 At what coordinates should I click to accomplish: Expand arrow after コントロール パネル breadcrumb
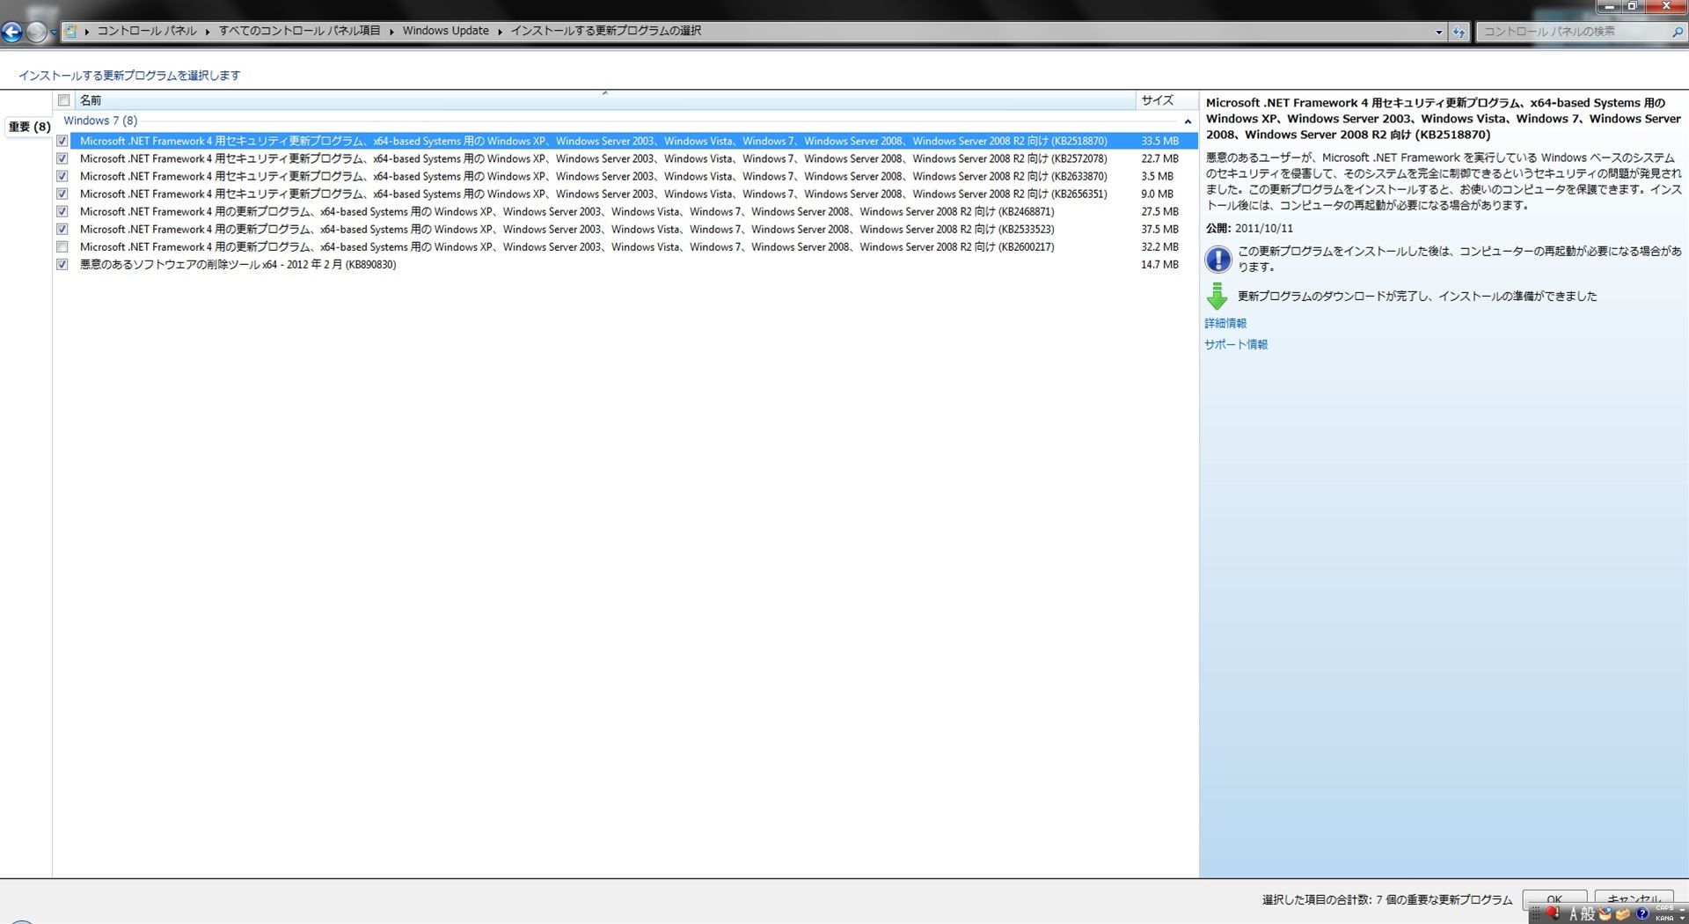point(208,32)
